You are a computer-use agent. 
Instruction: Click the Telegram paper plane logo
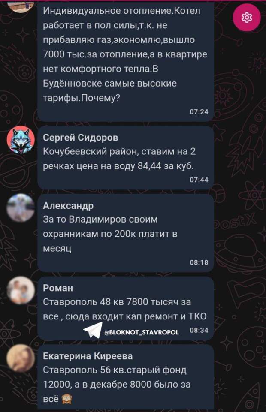[x=93, y=330]
